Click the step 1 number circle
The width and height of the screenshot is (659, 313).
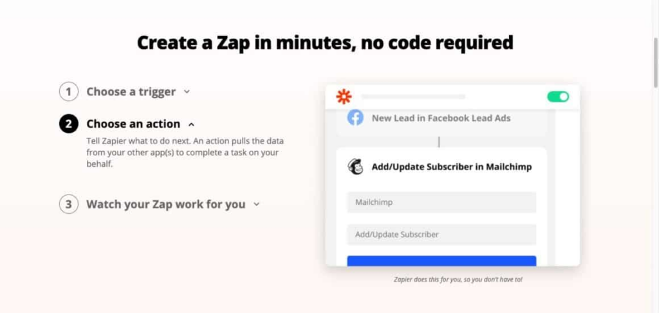point(68,91)
